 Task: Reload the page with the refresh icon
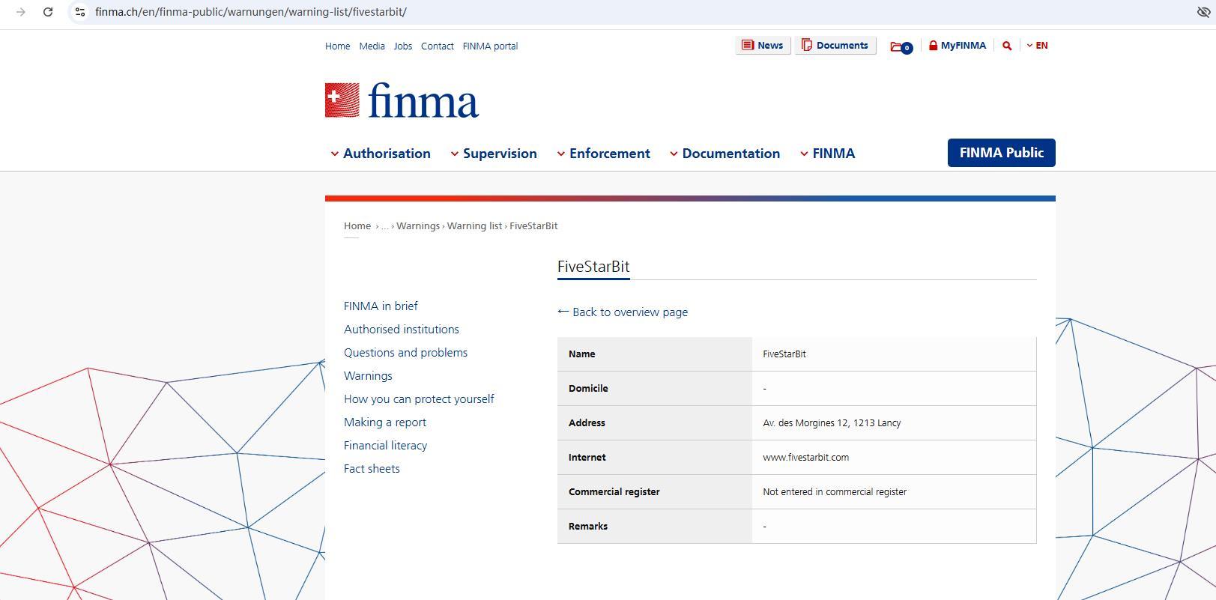[x=48, y=12]
